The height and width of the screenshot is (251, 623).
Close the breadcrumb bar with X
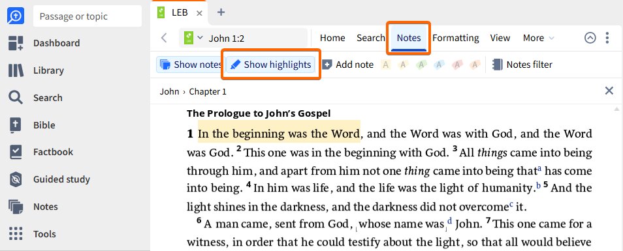tap(609, 91)
